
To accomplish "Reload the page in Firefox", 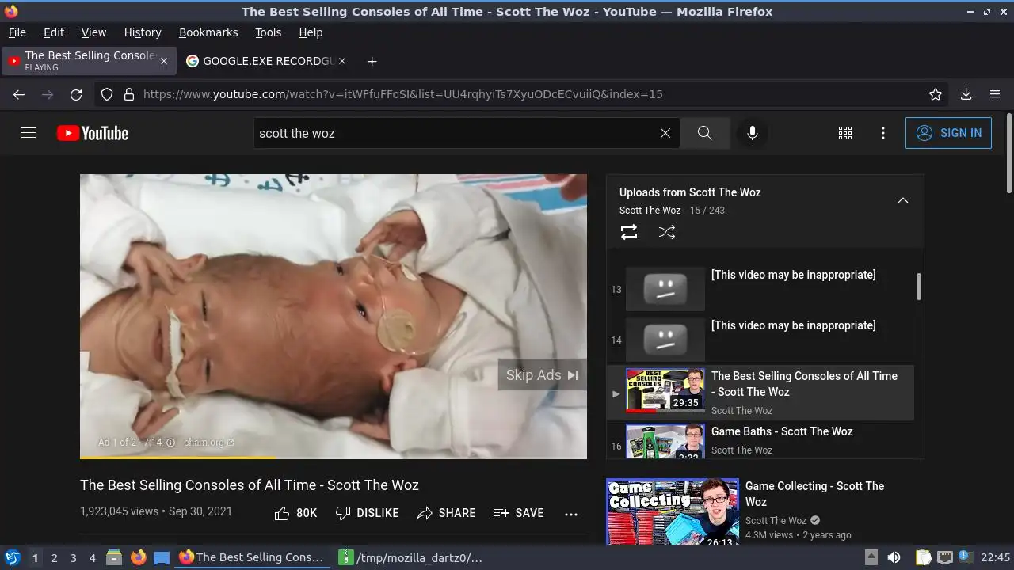I will pos(76,94).
